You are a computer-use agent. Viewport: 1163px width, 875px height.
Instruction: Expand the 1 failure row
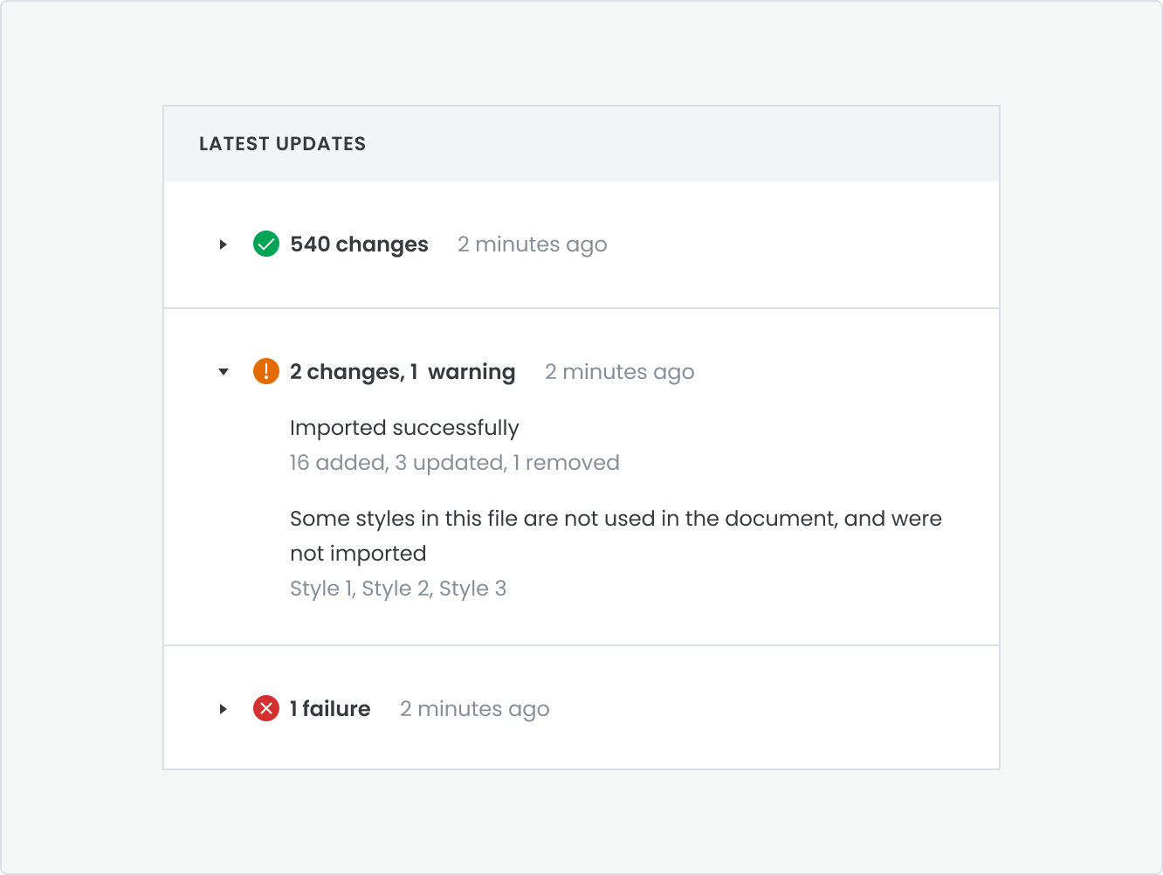(224, 709)
